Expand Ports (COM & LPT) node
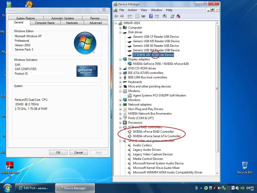Viewport: 257px width, 193px height. 120,118
